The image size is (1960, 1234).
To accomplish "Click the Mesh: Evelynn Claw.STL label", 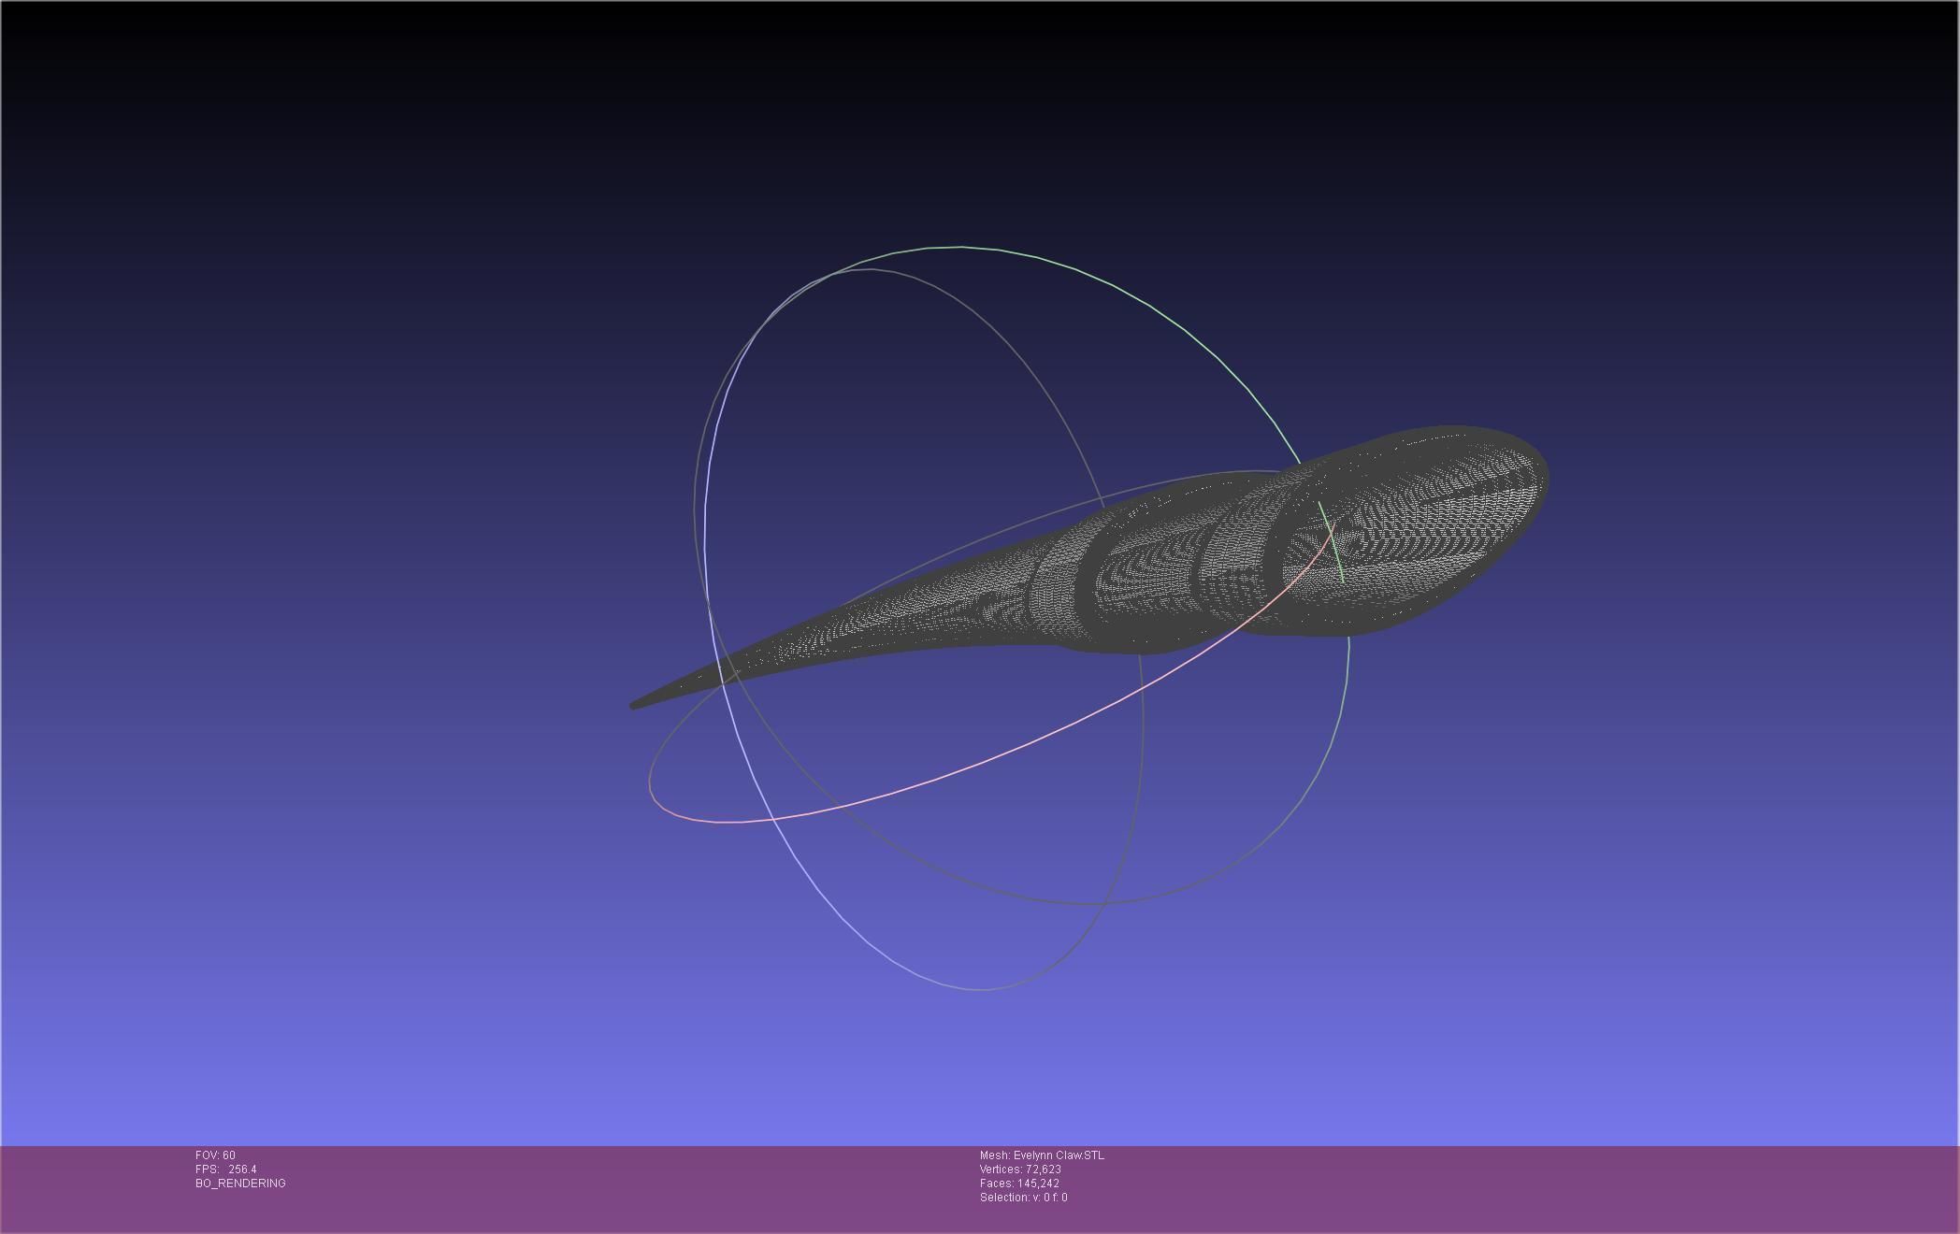I will [x=1042, y=1155].
